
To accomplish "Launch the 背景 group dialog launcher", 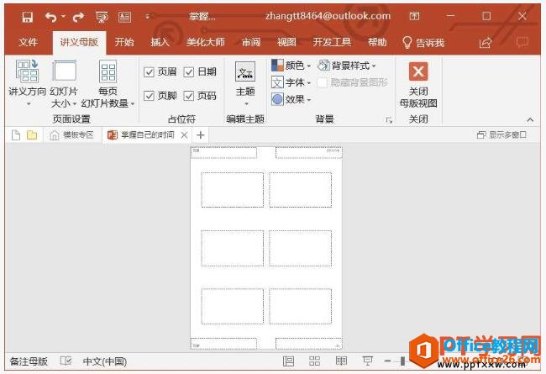I will point(389,120).
